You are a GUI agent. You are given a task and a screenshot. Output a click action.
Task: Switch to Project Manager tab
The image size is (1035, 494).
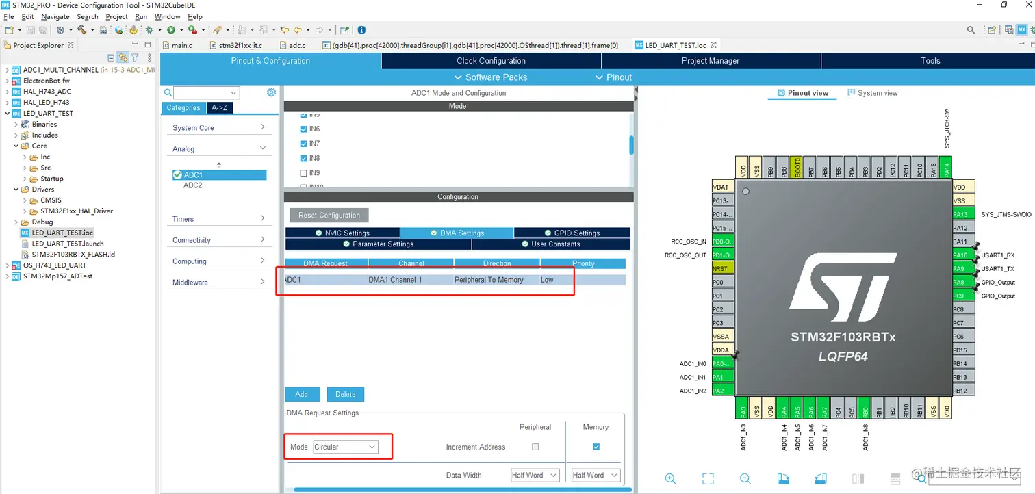click(x=711, y=61)
